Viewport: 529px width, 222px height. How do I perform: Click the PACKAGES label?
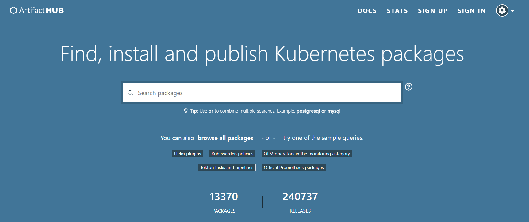224,211
